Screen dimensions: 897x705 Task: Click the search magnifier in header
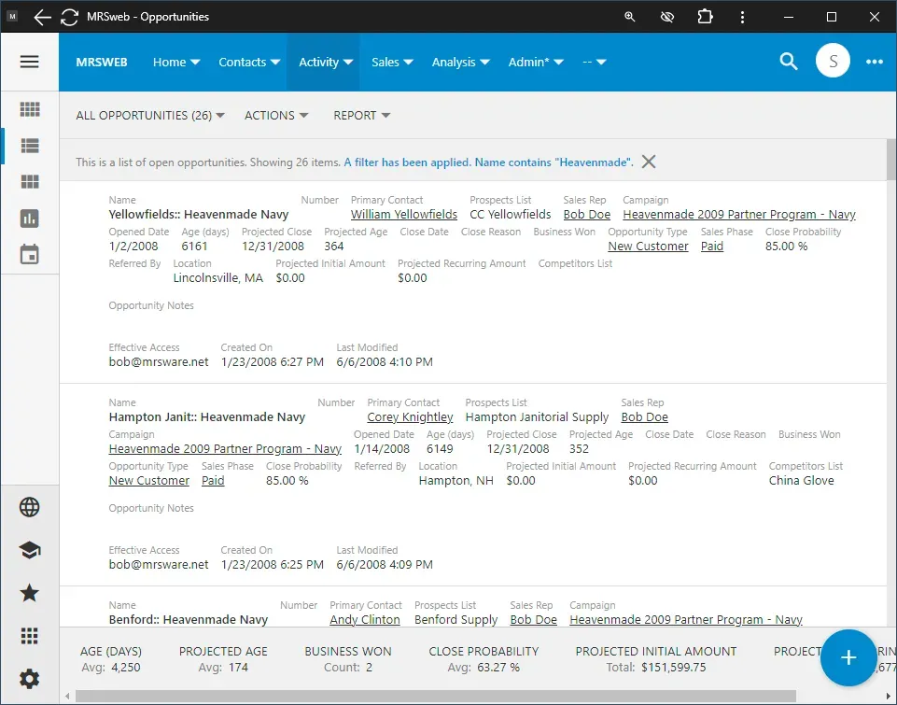coord(789,62)
